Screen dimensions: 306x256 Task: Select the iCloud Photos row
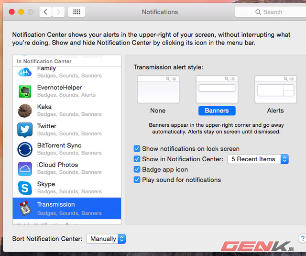click(67, 169)
